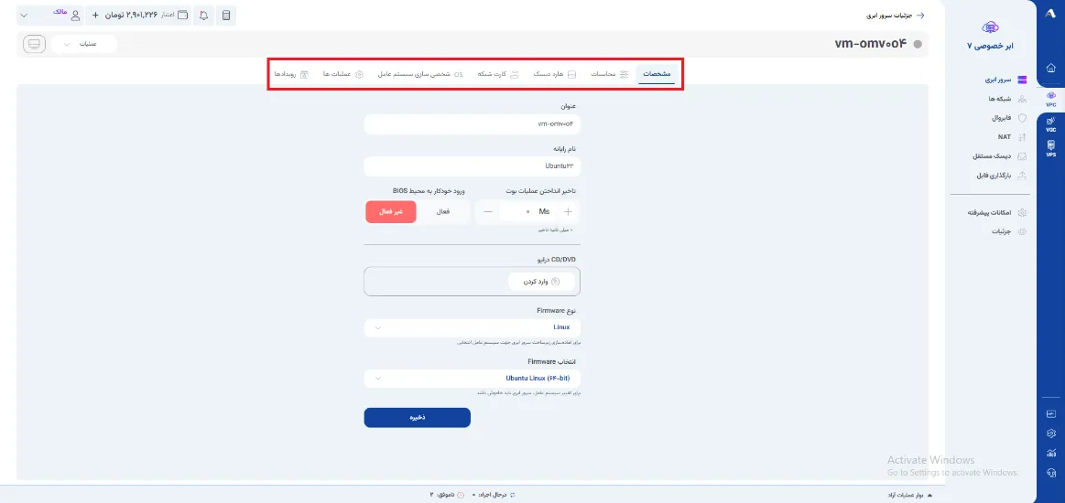Open the نوع Firmware Linux dropdown
This screenshot has height=503, width=1065.
coord(472,327)
